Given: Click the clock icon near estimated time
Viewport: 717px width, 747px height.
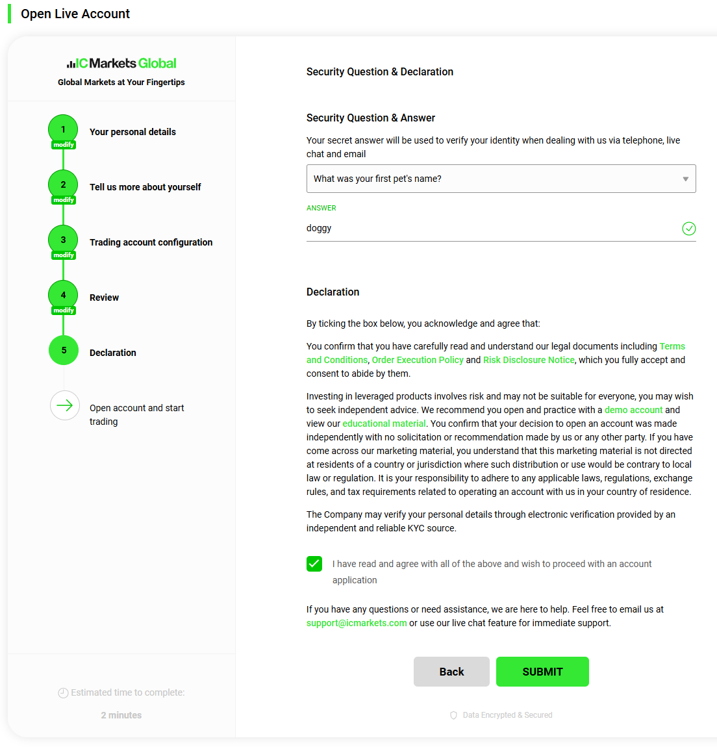Looking at the screenshot, I should (63, 693).
